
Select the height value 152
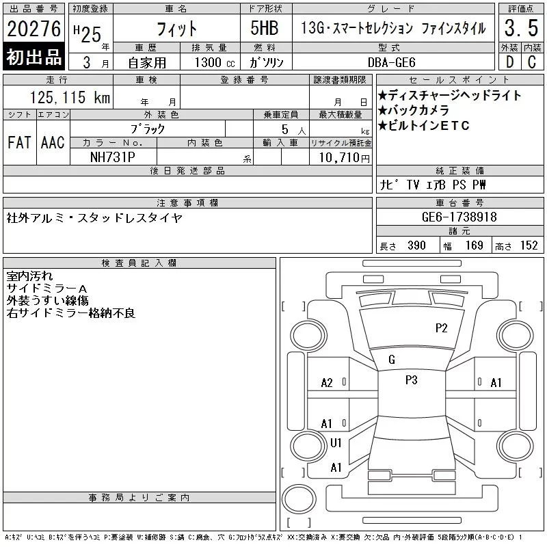pyautogui.click(x=529, y=245)
